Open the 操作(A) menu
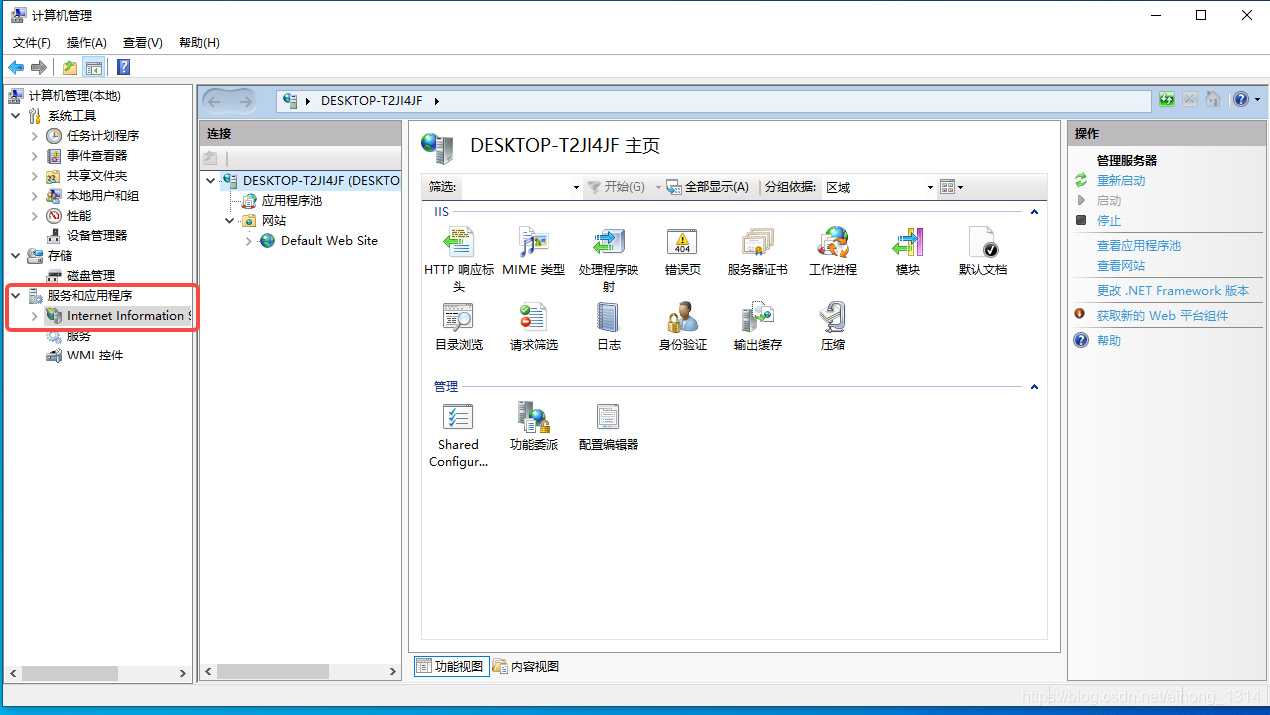This screenshot has width=1270, height=715. pyautogui.click(x=87, y=43)
